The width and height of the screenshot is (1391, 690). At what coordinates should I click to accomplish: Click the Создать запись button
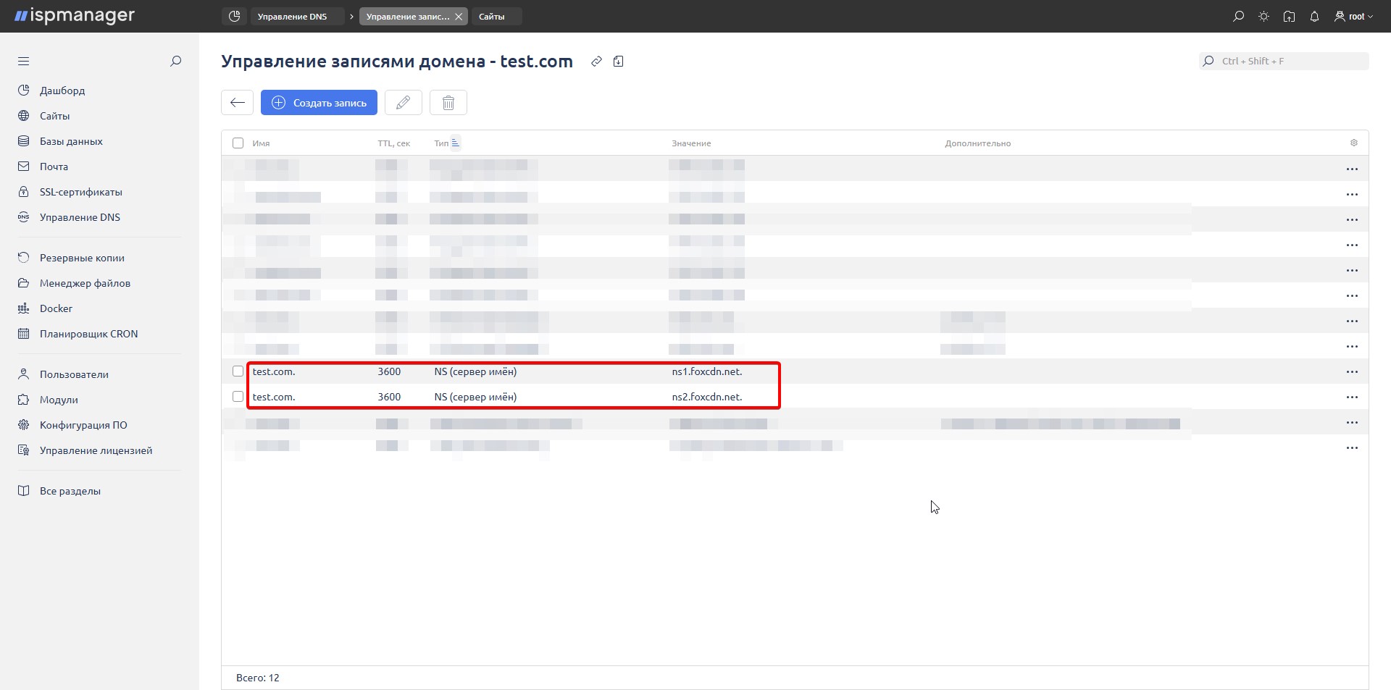pos(319,103)
